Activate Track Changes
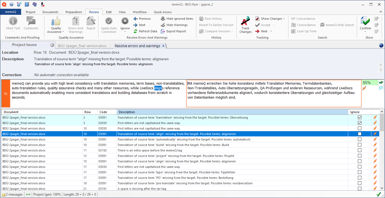This screenshot has height=198, width=385. (245, 25)
